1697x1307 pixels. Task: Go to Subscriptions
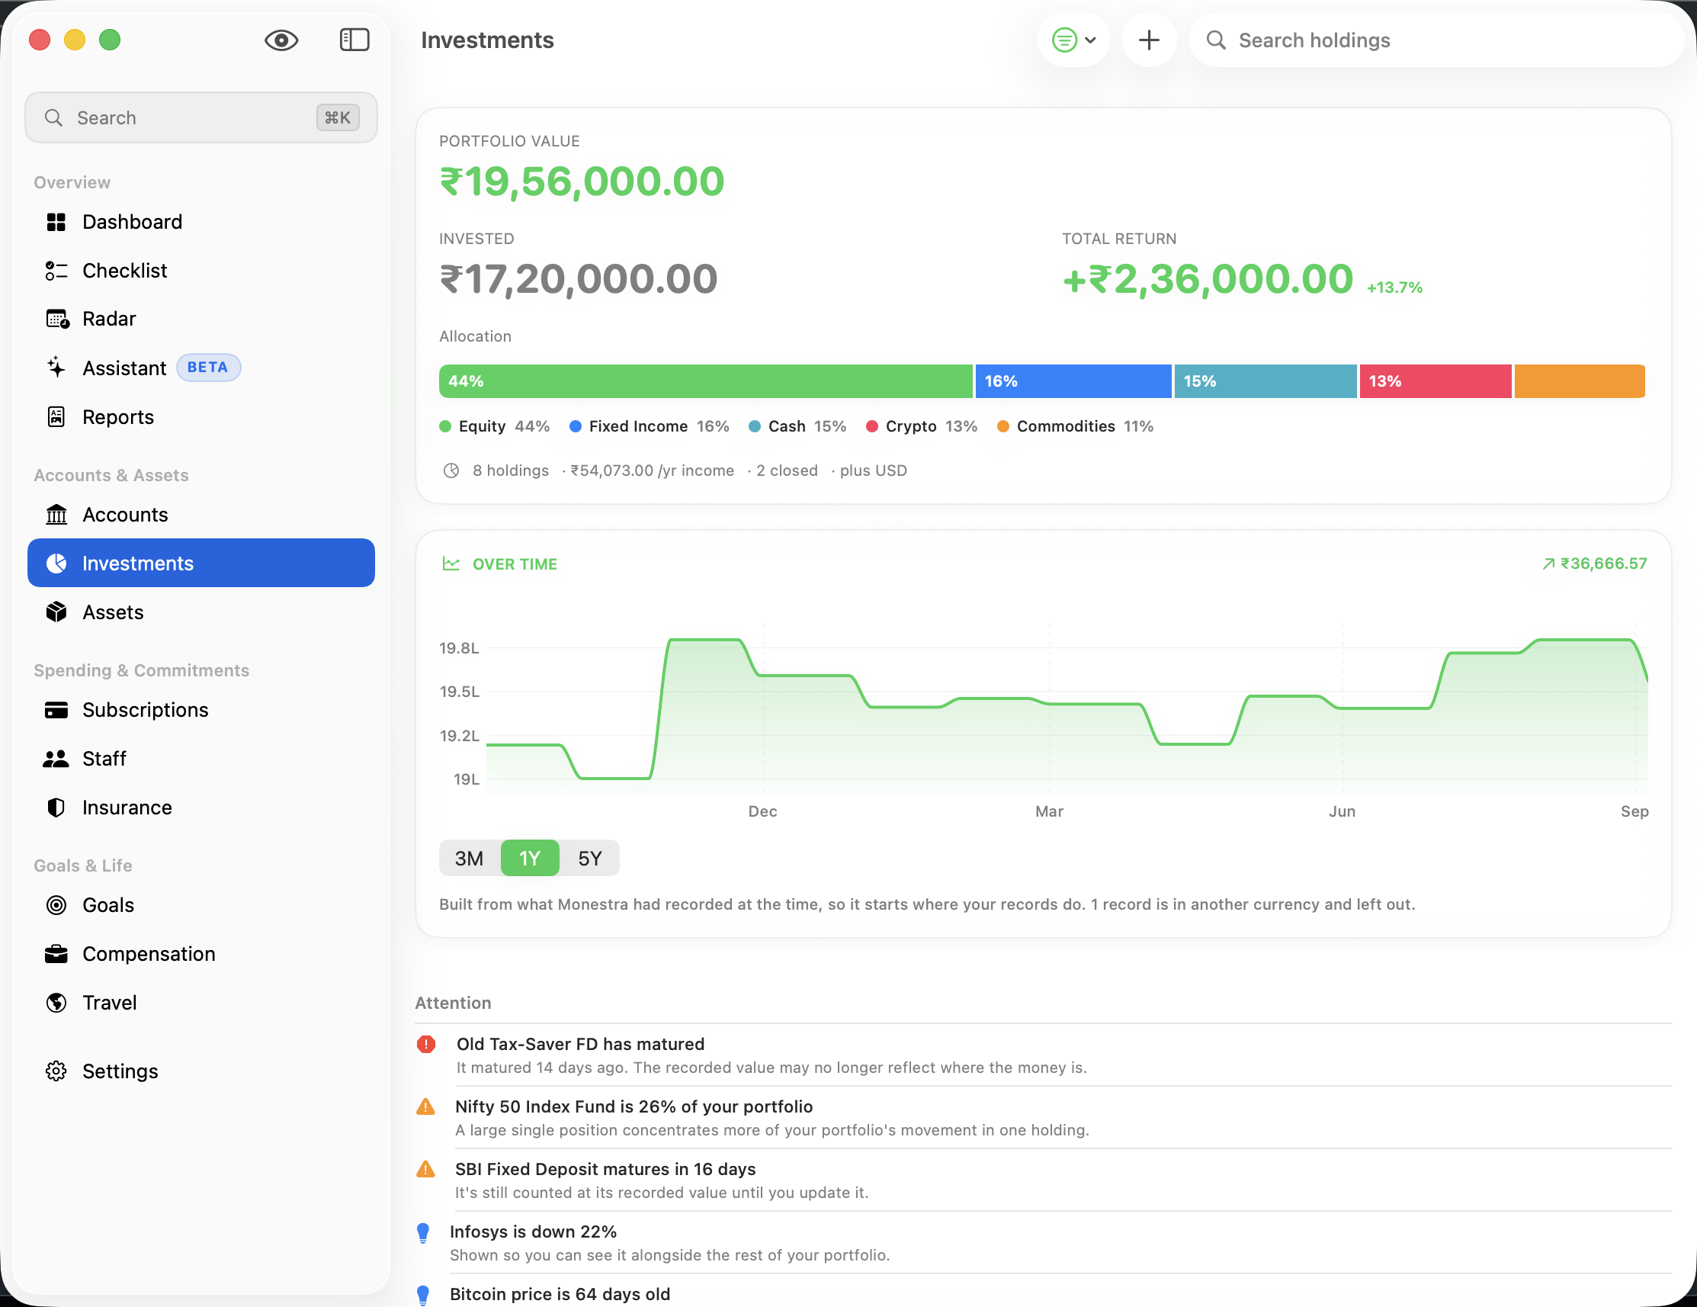coord(201,710)
